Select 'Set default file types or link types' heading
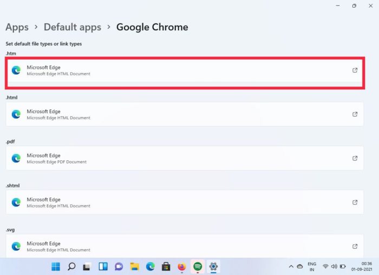This screenshot has width=379, height=275. pos(44,44)
